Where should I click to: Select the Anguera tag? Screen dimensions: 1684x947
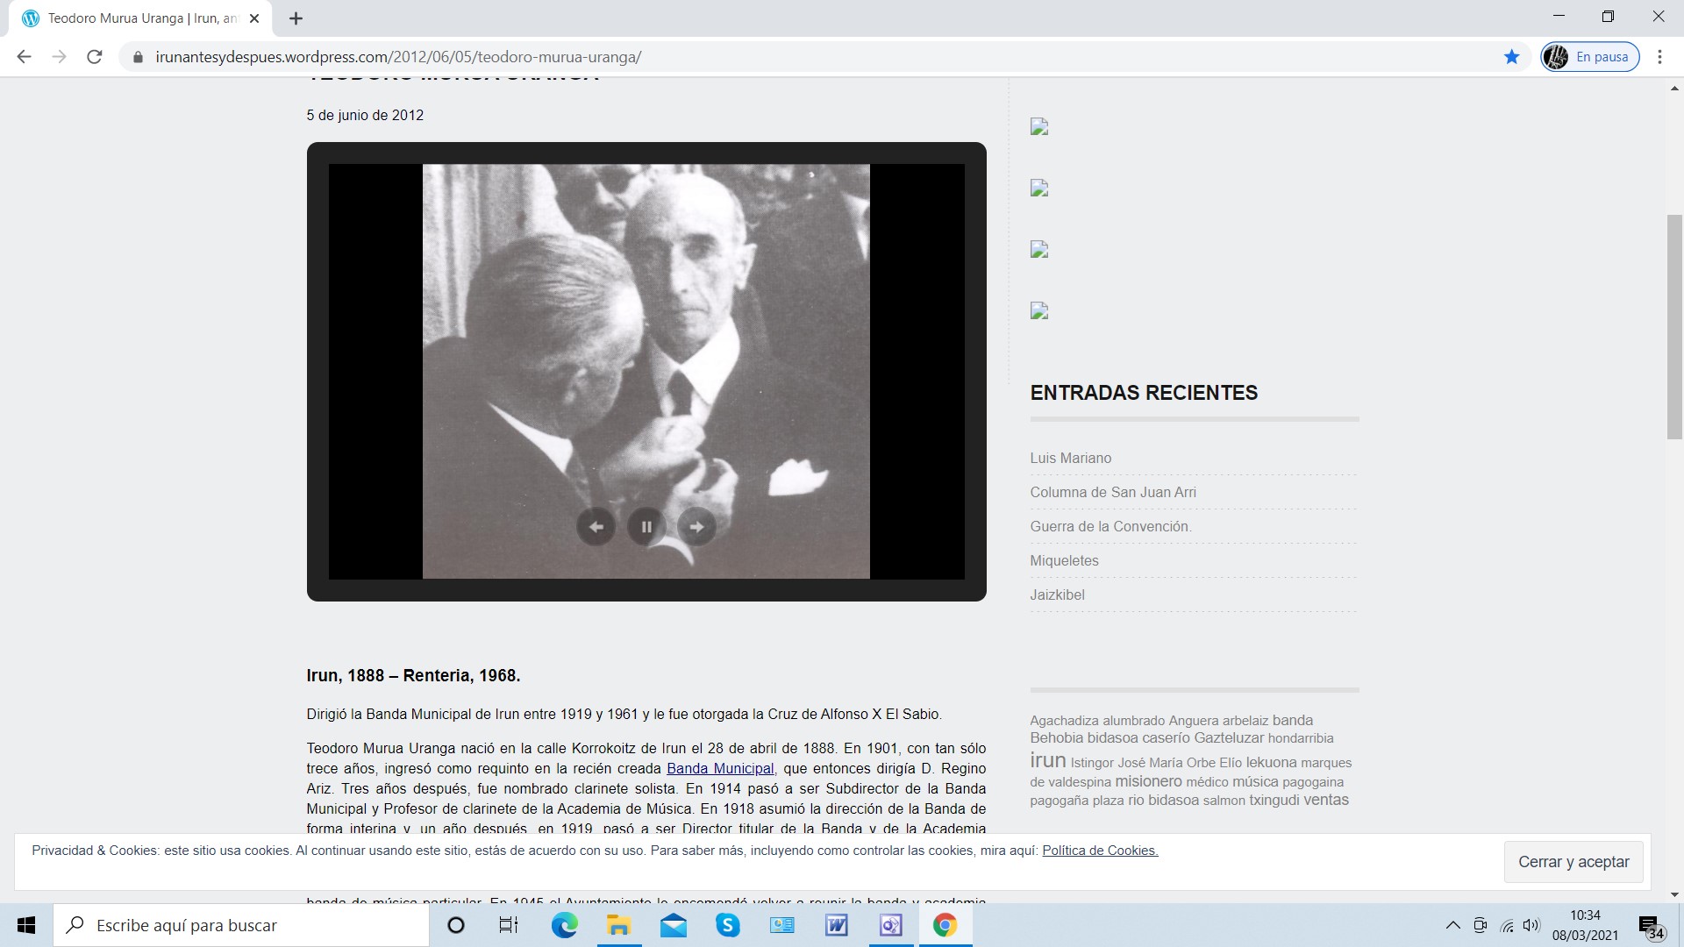[1194, 721]
